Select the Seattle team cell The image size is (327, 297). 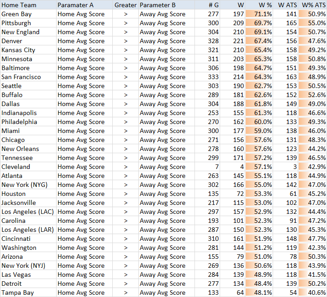(28, 86)
